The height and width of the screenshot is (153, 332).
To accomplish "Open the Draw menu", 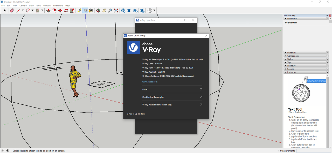I will [x=31, y=5].
